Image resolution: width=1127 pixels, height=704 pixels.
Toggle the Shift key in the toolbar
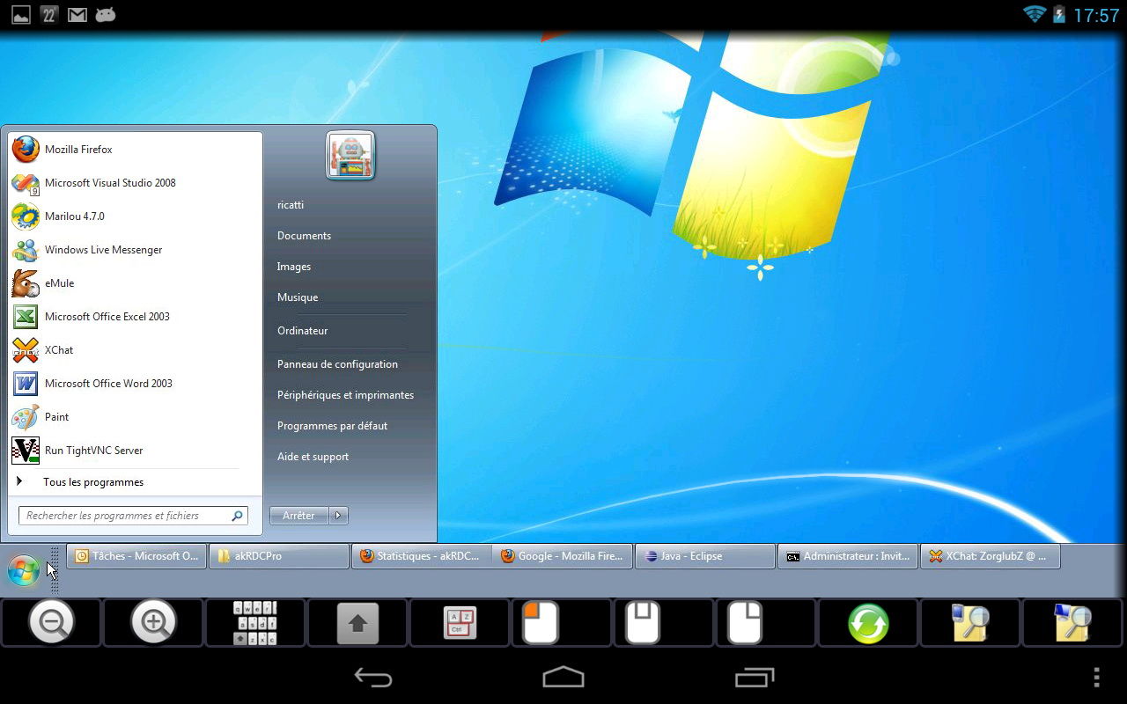pos(357,622)
